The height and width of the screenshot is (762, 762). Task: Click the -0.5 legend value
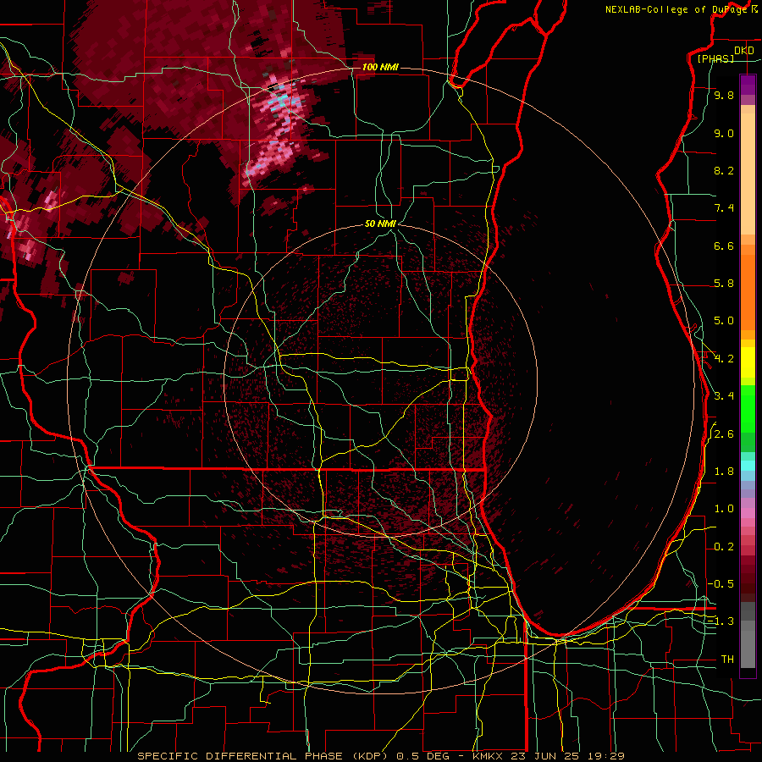coord(721,583)
